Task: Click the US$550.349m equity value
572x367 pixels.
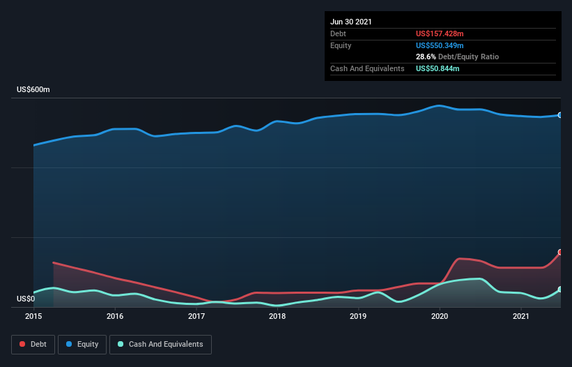Action: (440, 45)
